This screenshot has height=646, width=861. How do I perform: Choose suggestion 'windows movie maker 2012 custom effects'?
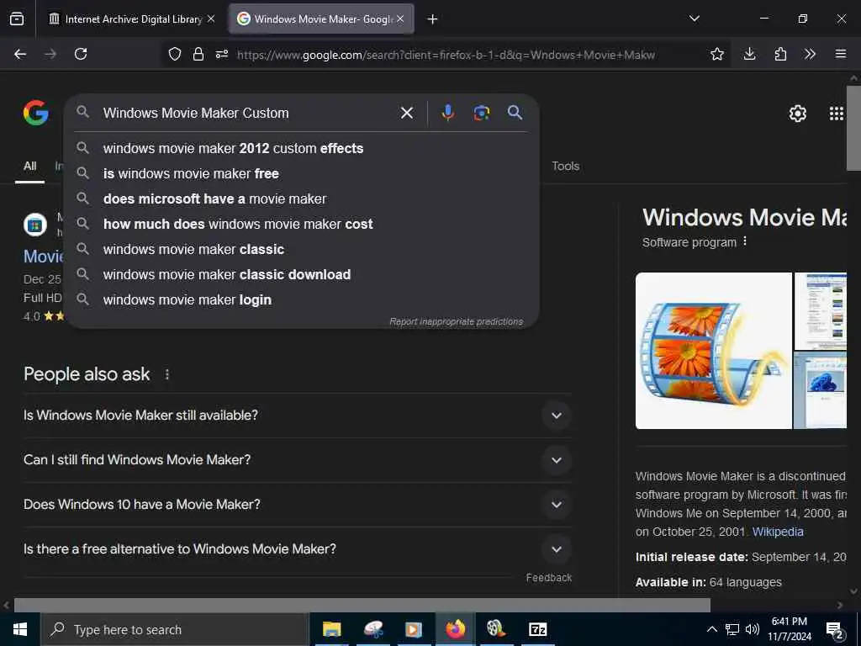pyautogui.click(x=301, y=148)
